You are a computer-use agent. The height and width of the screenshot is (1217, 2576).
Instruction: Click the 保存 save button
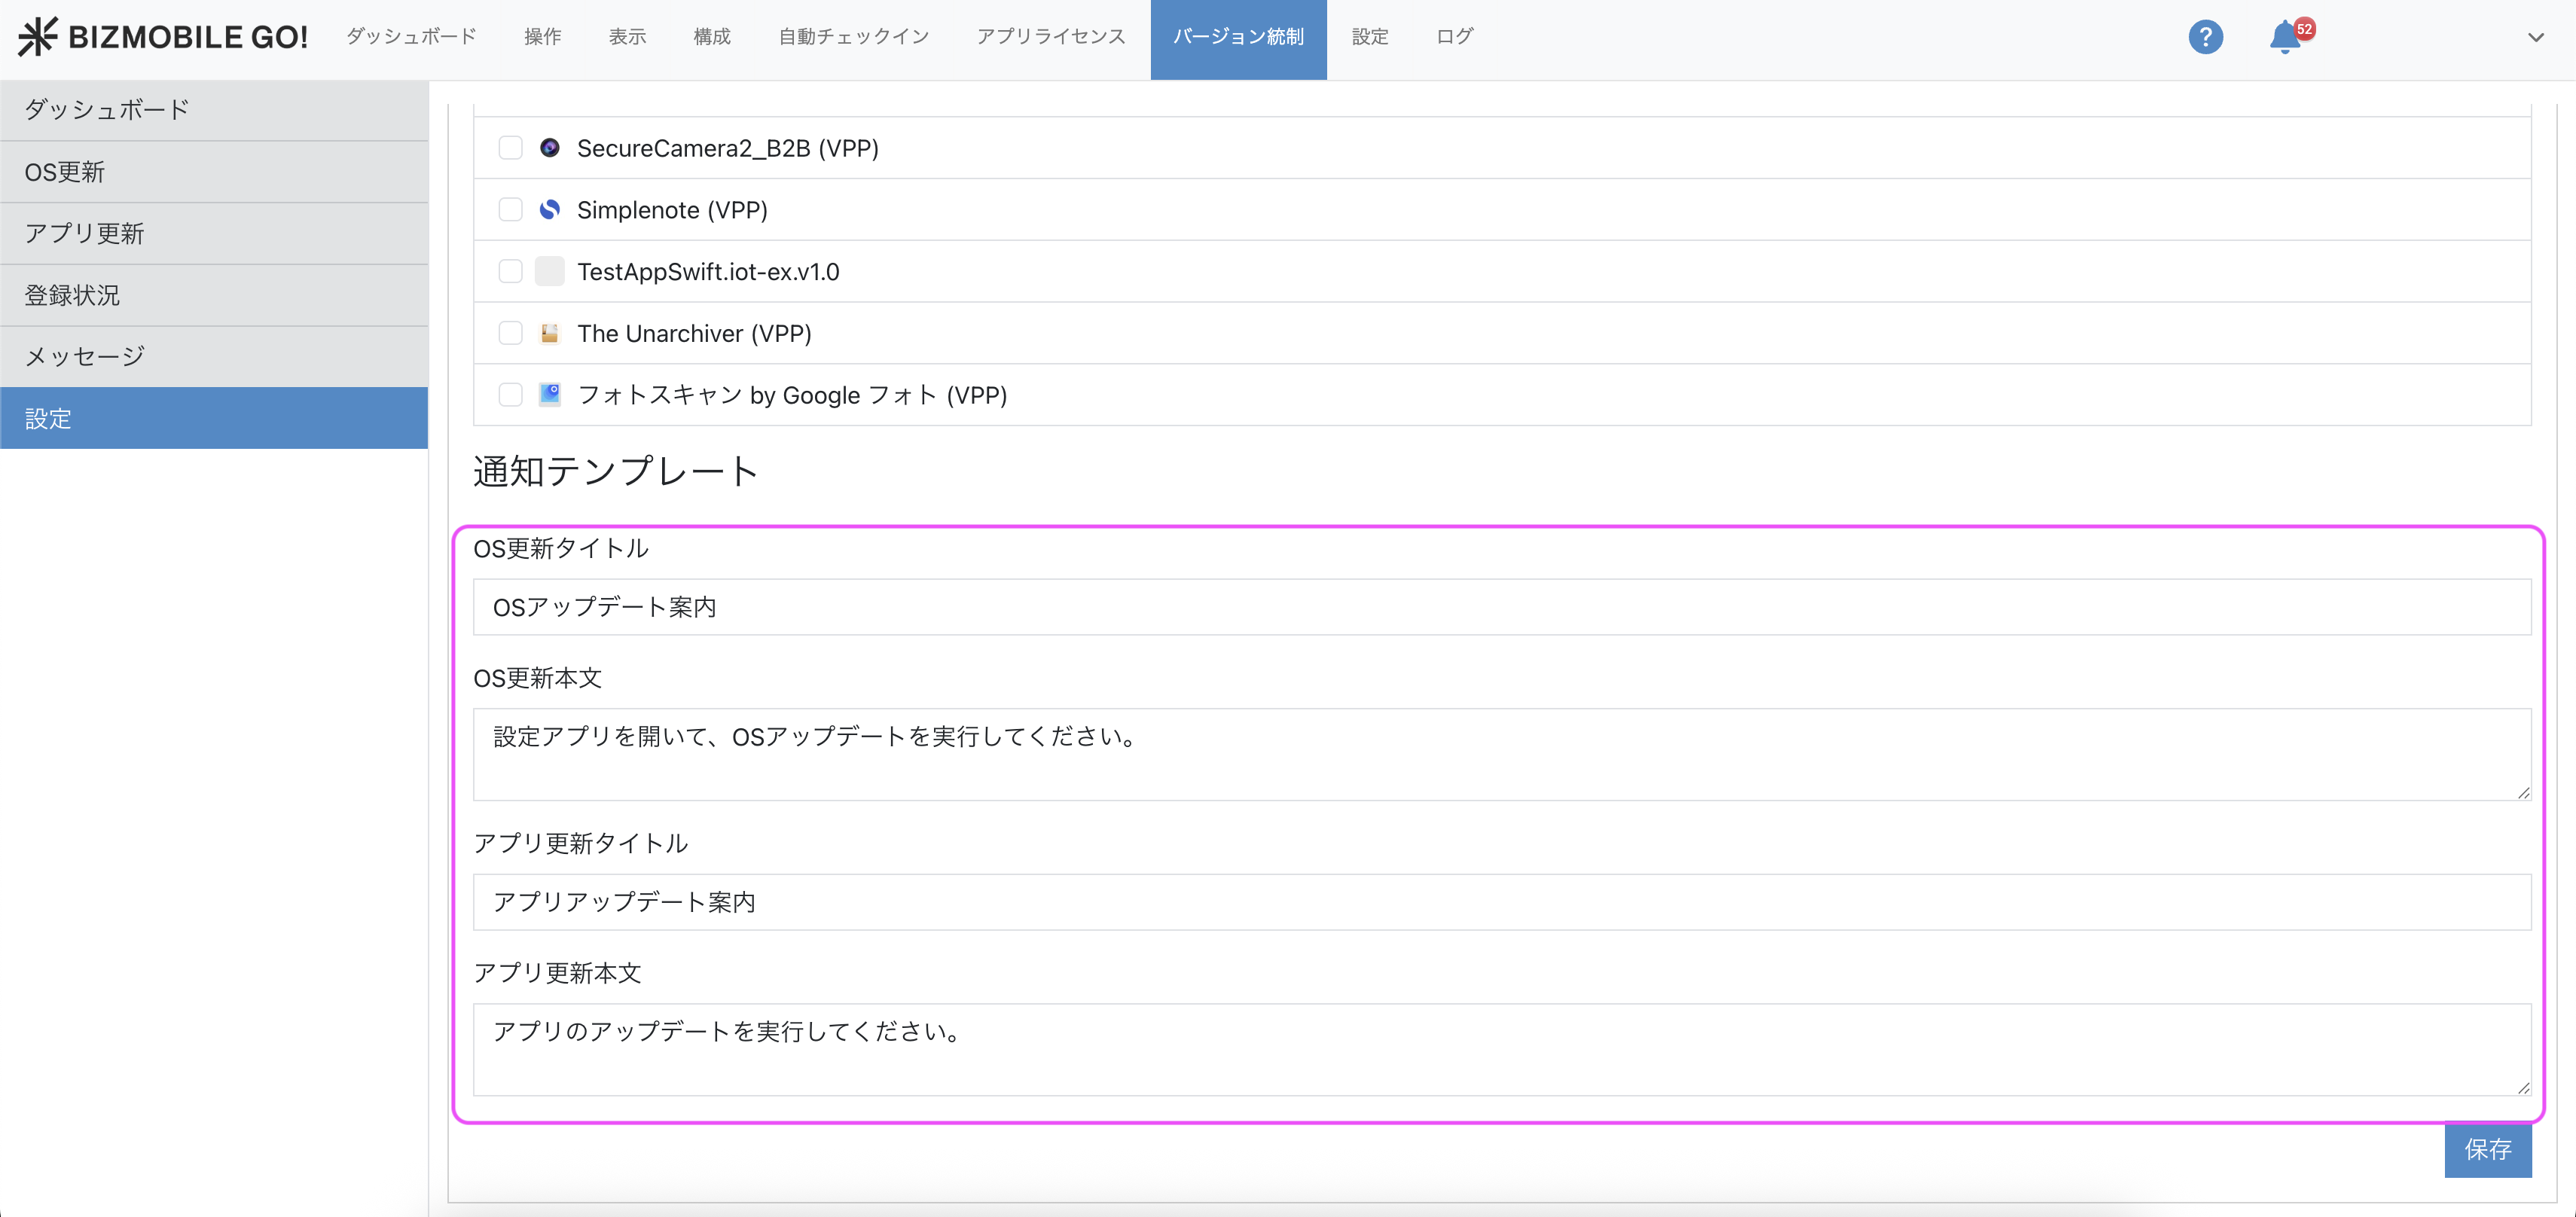click(x=2487, y=1149)
